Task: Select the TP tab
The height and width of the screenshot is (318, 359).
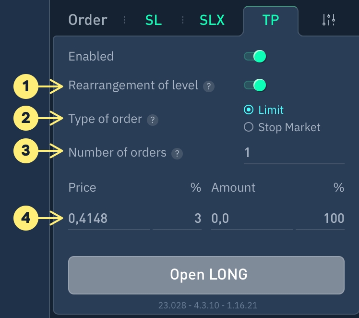Action: 271,20
